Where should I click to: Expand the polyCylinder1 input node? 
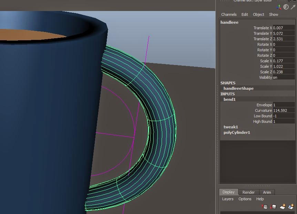(x=237, y=132)
